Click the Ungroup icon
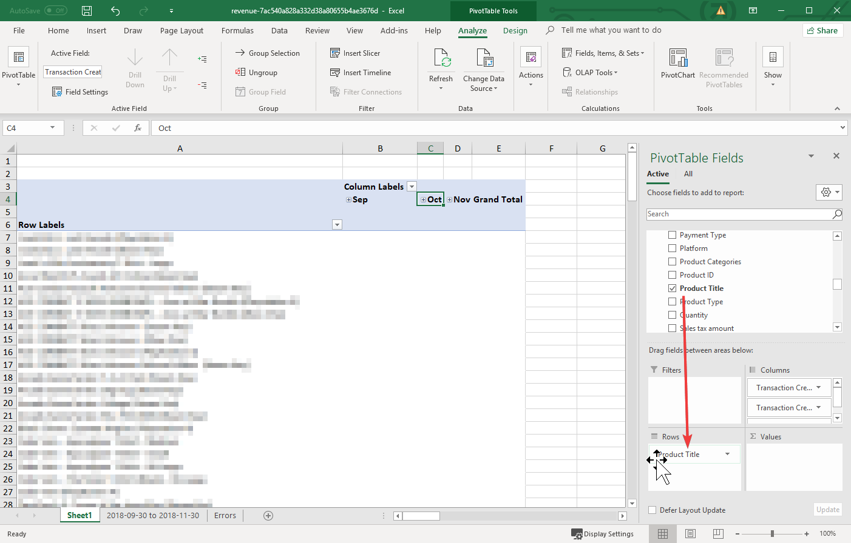Screen dimensions: 851x543 (240, 73)
